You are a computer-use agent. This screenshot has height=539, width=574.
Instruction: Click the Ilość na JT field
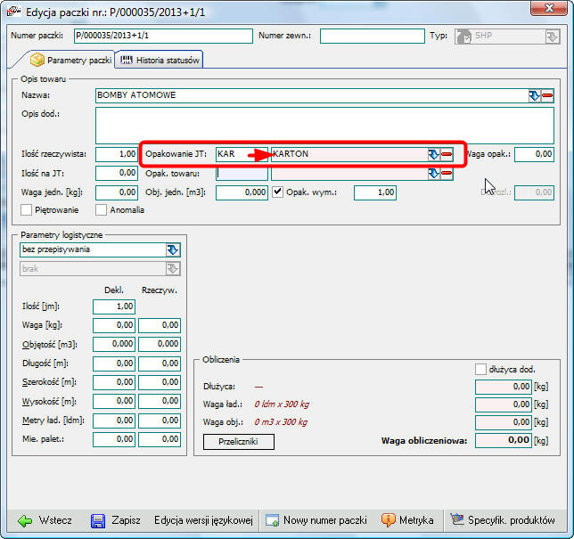point(117,174)
